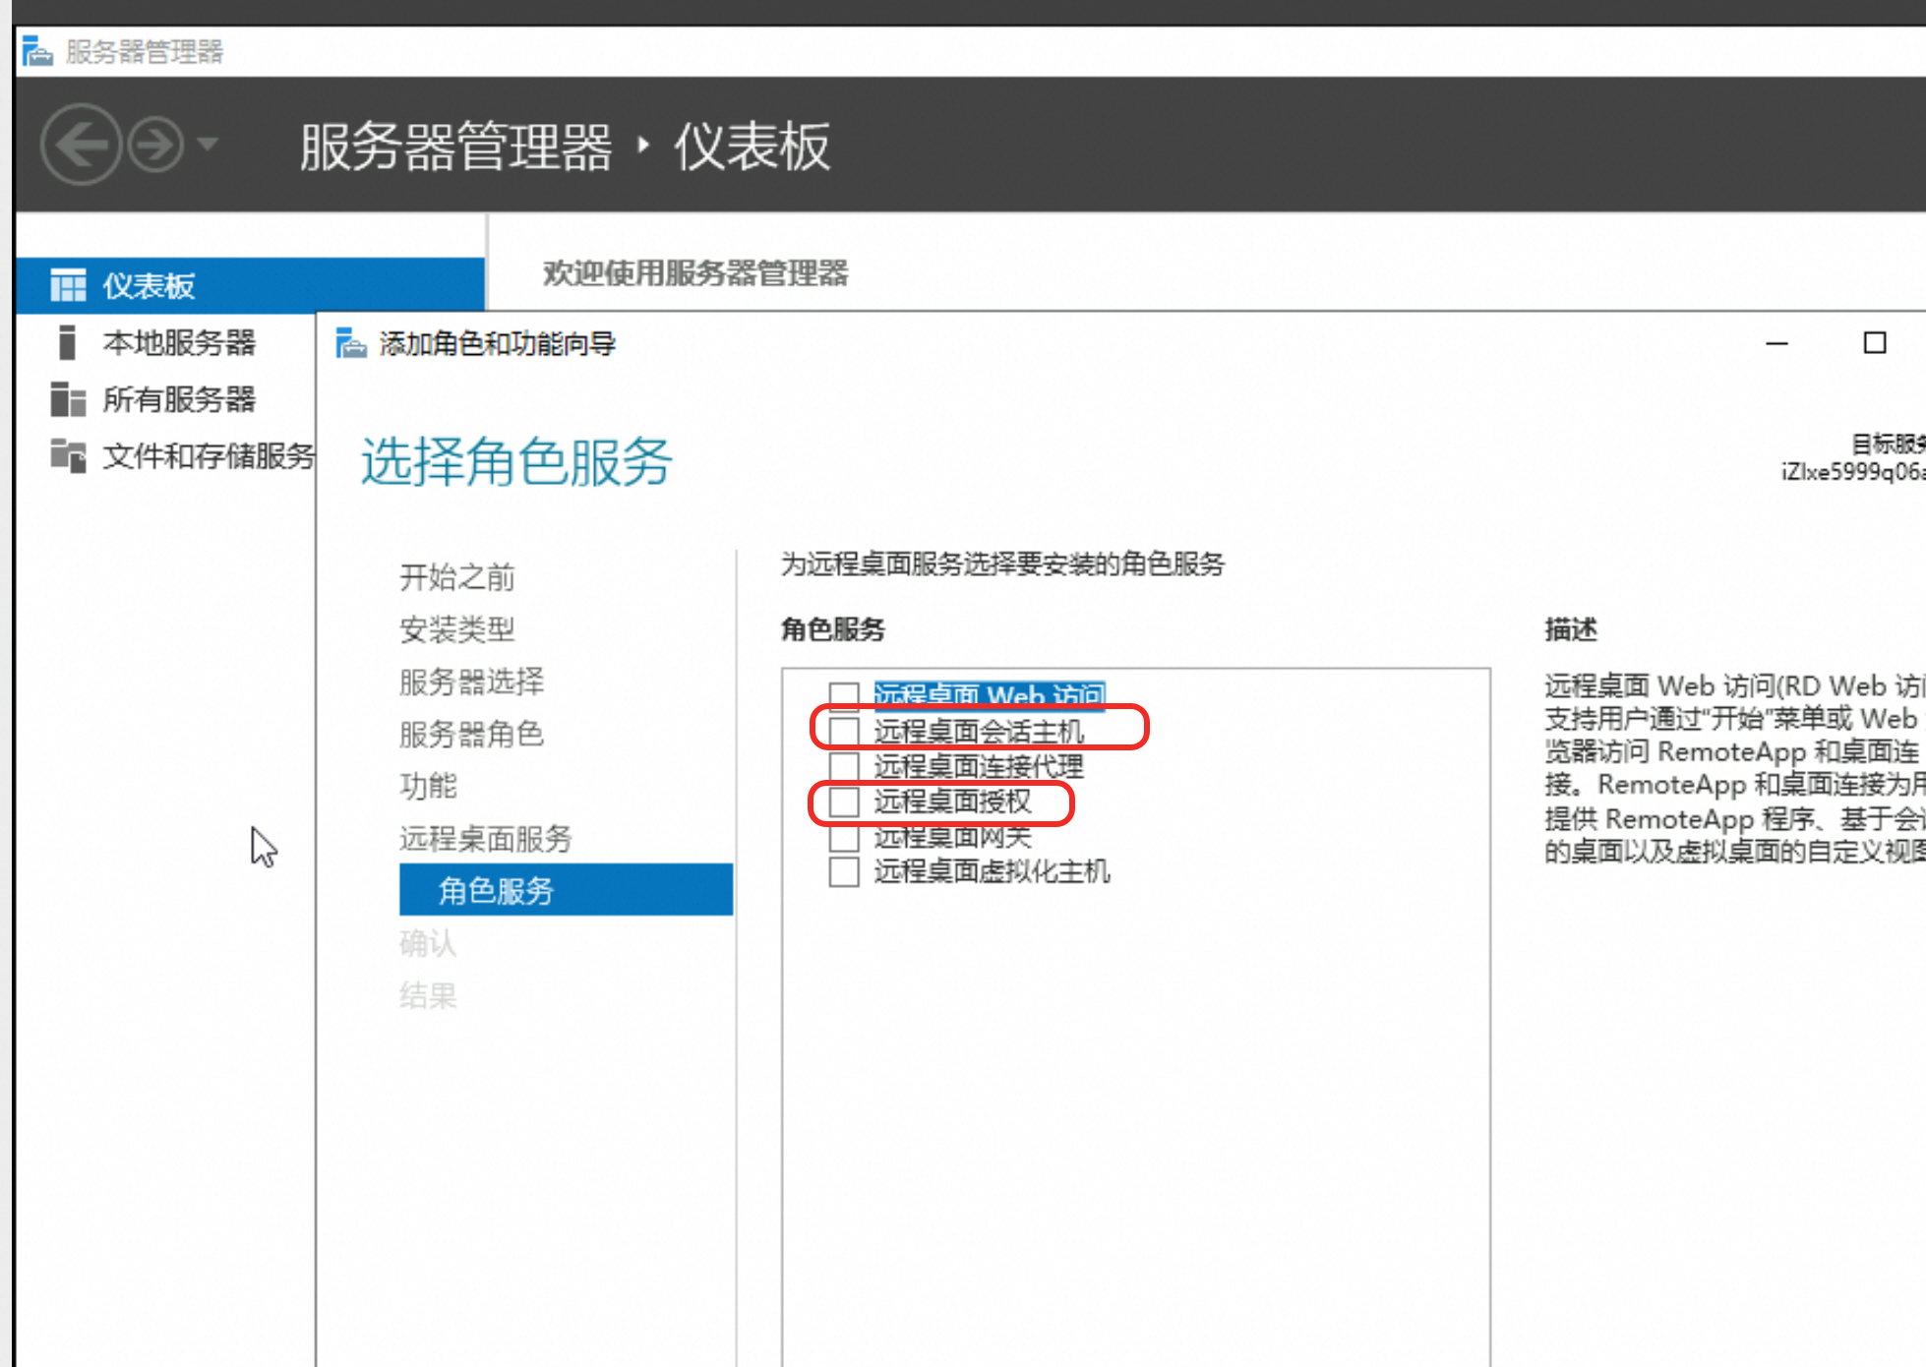Select the 远程桌面连接代理 checkbox

(844, 766)
